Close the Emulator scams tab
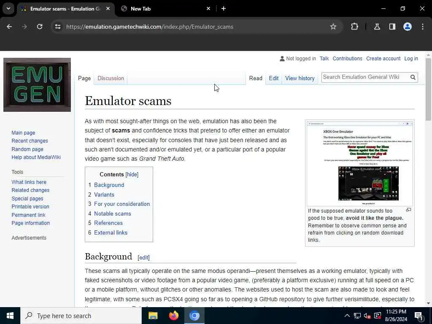432x324 pixels. point(108,8)
